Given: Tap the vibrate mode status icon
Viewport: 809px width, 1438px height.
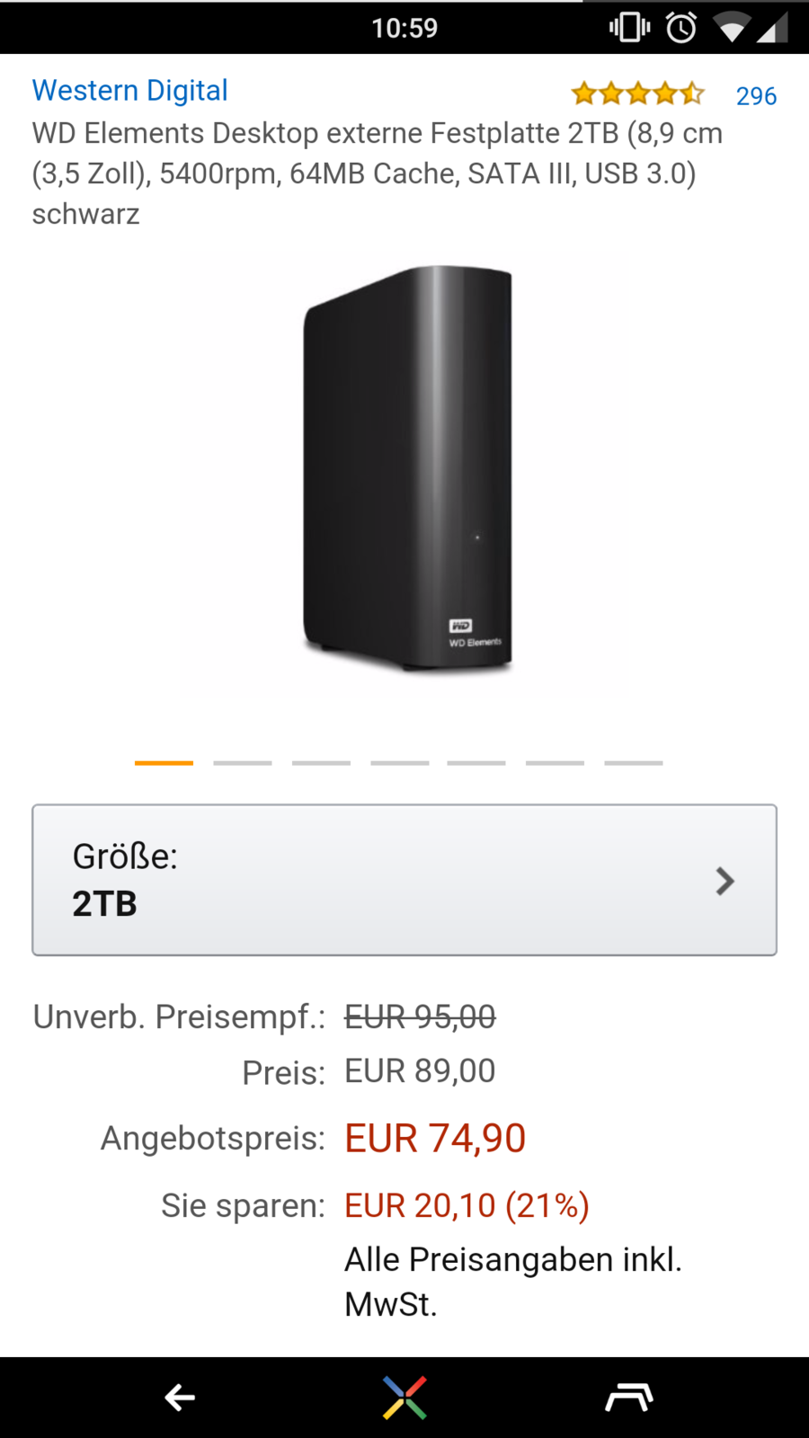Looking at the screenshot, I should pyautogui.click(x=629, y=28).
